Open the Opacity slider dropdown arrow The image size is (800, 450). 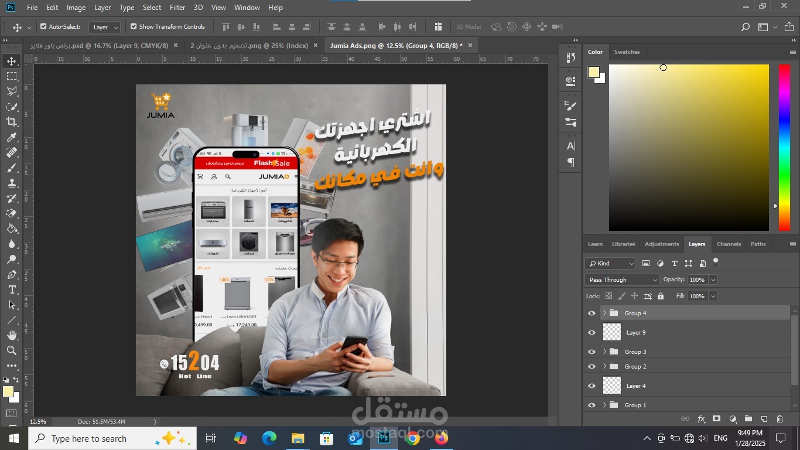coord(713,280)
